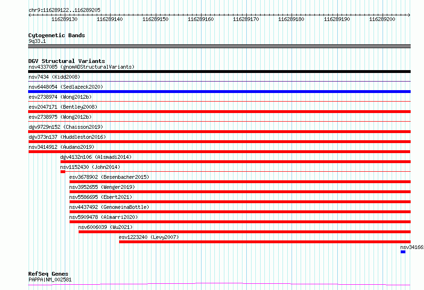This screenshot has width=424, height=290.
Task: Click the nsv4337085 gnomADStructuralVariants label
Action: (x=81, y=67)
